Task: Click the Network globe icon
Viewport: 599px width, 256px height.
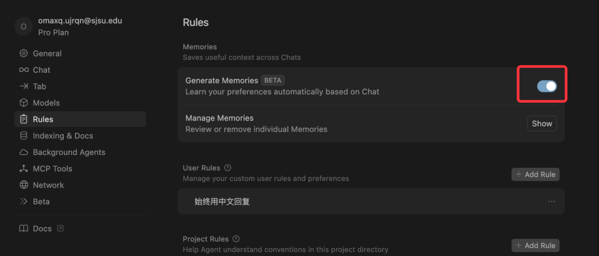Action: [x=24, y=185]
